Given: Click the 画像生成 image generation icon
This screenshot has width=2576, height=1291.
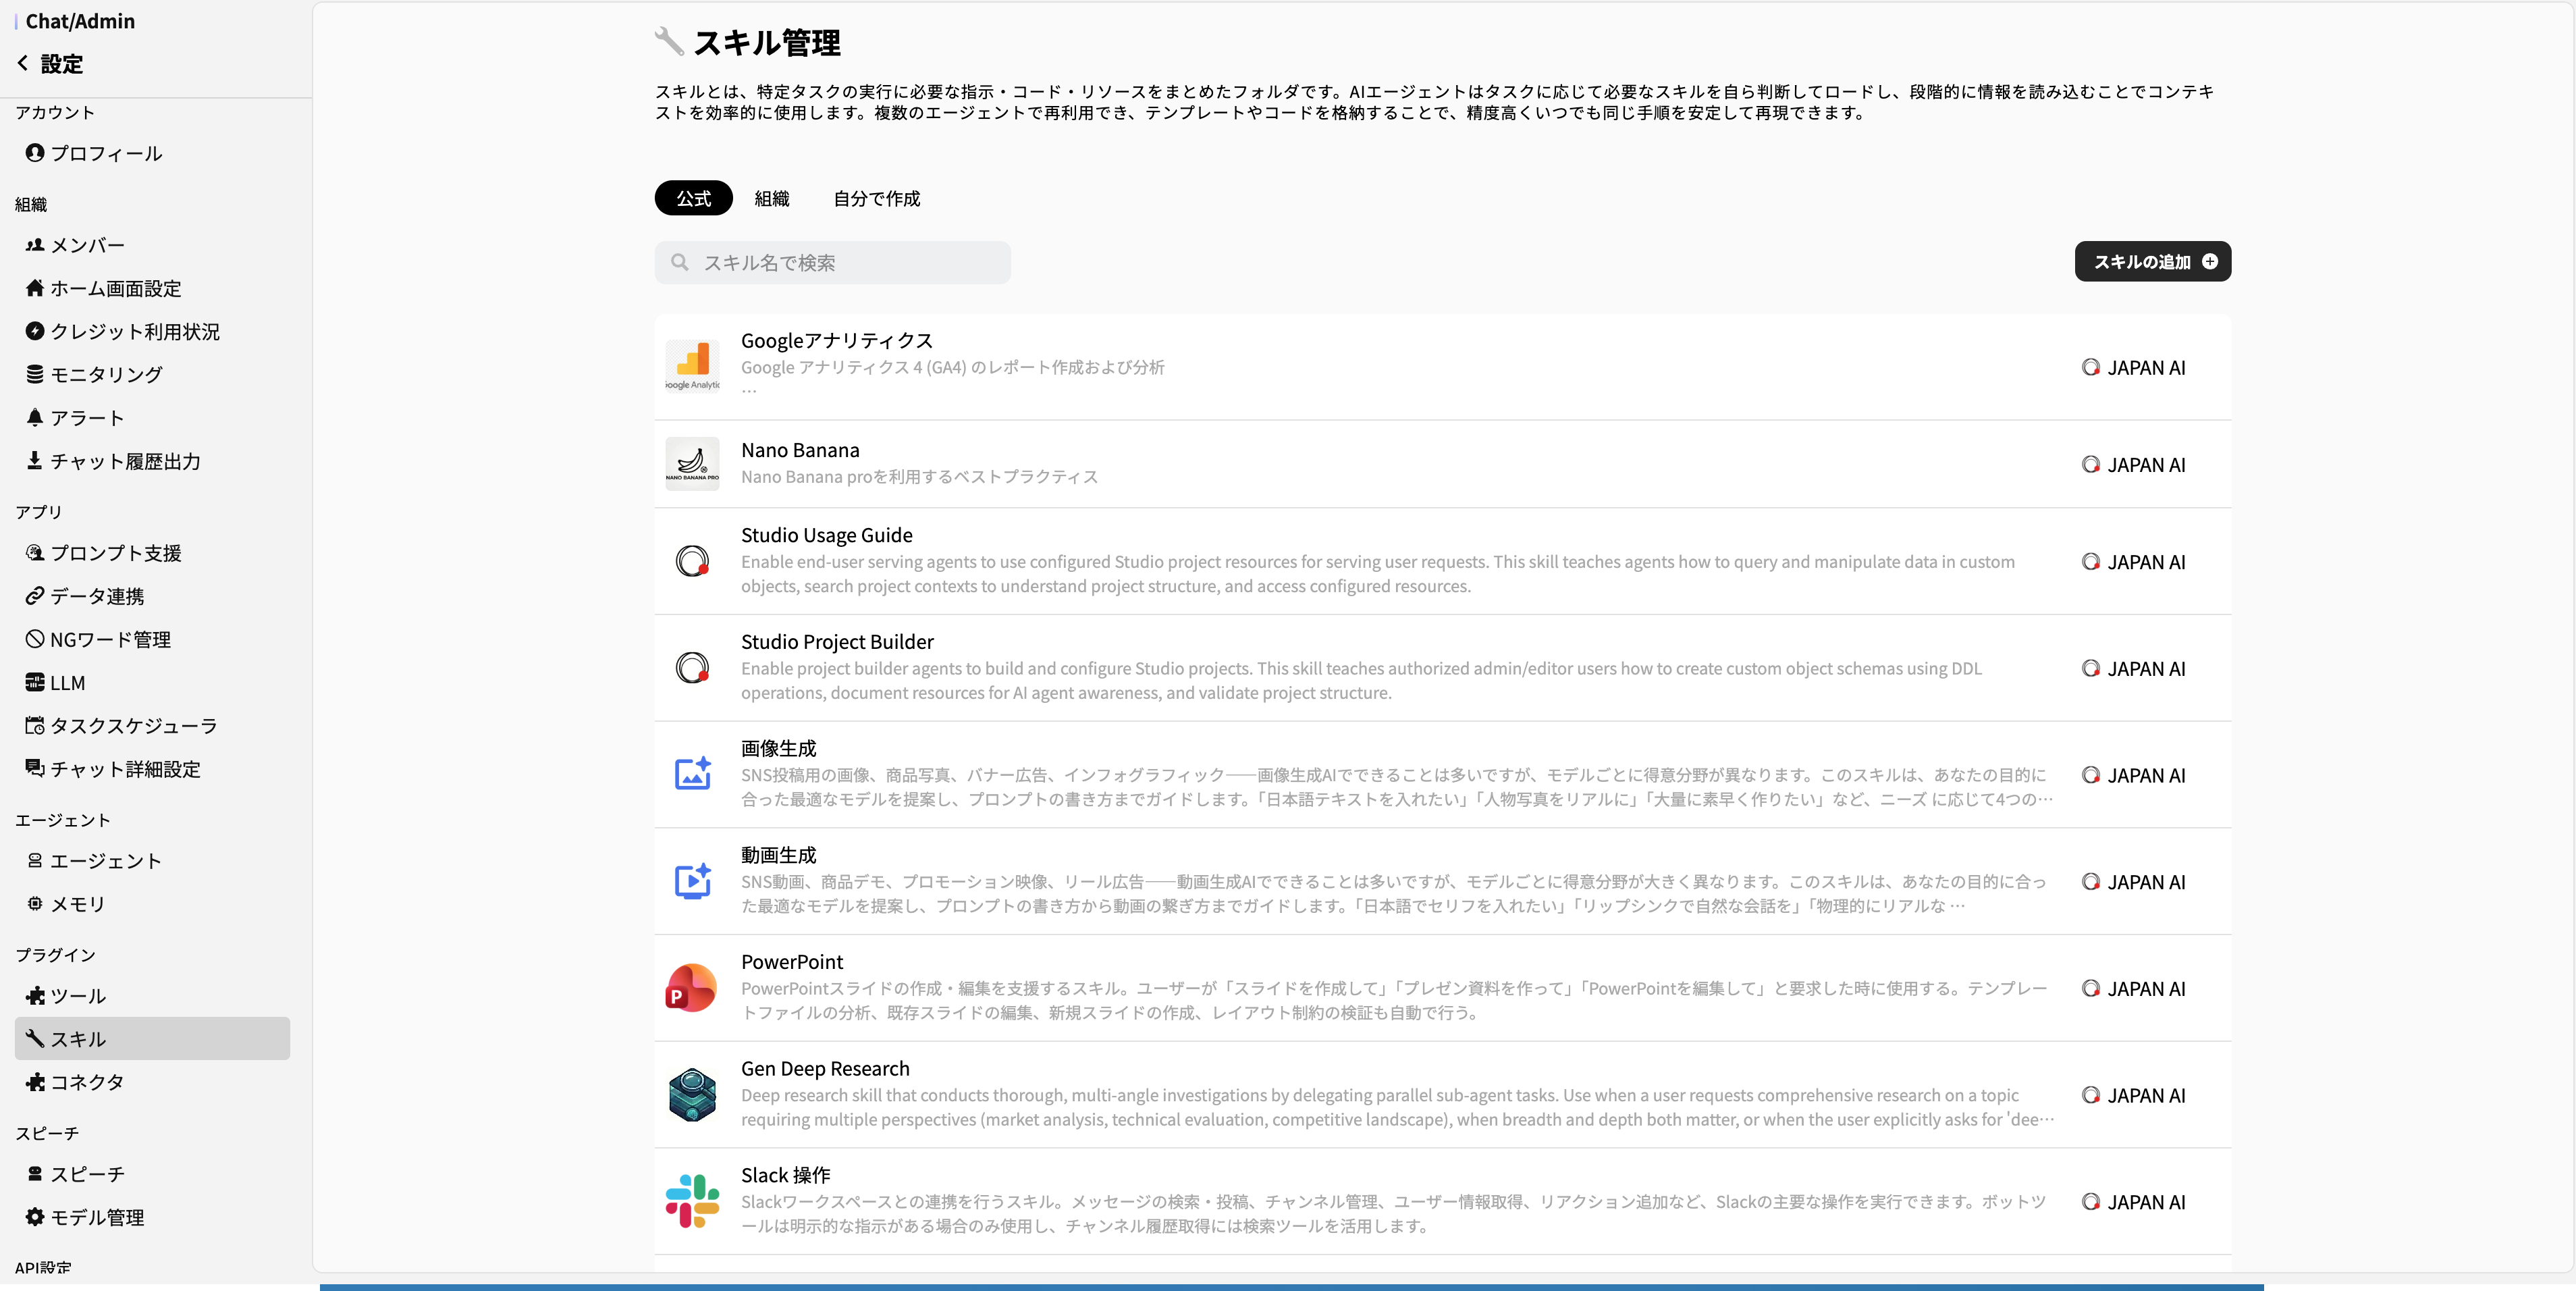Looking at the screenshot, I should [x=692, y=774].
